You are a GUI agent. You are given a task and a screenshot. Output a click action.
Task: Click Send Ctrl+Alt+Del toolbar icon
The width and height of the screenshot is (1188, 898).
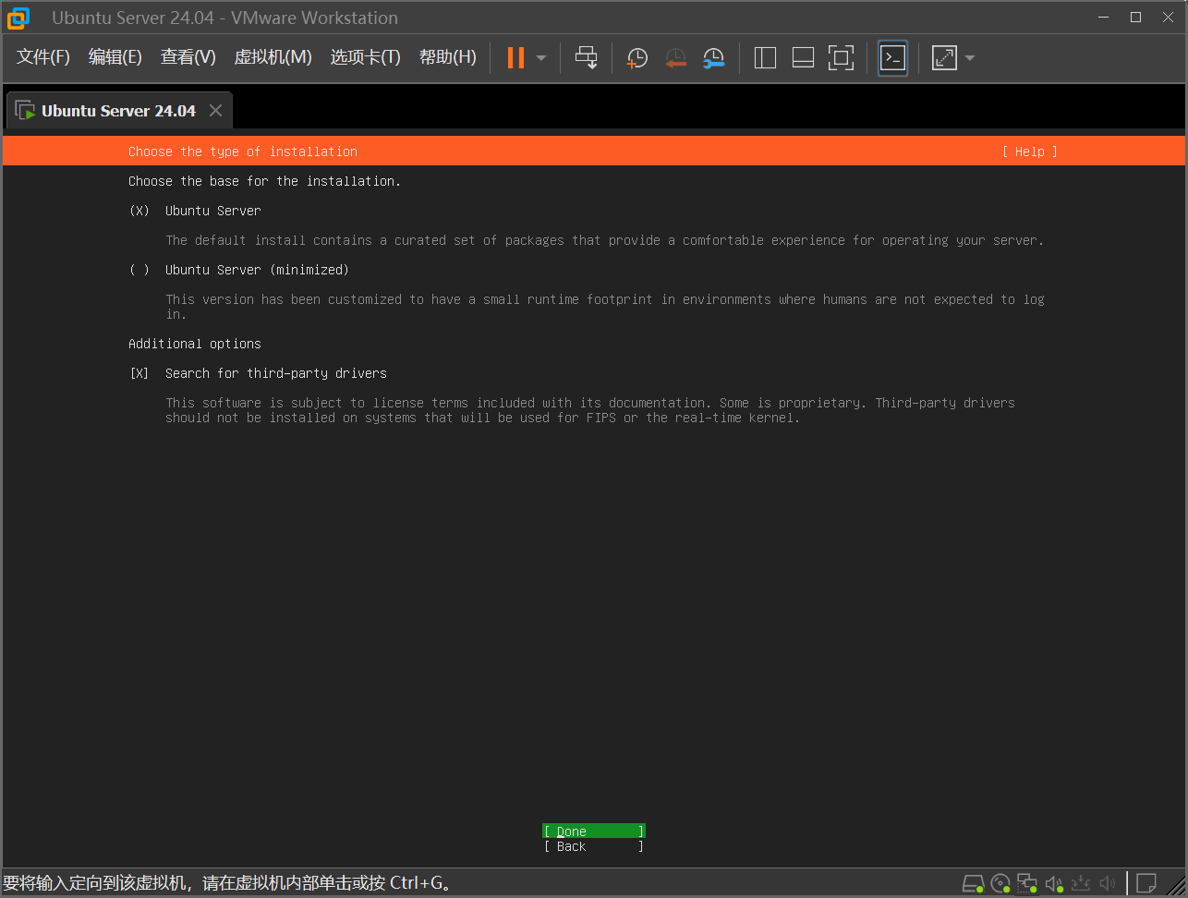pyautogui.click(x=587, y=58)
